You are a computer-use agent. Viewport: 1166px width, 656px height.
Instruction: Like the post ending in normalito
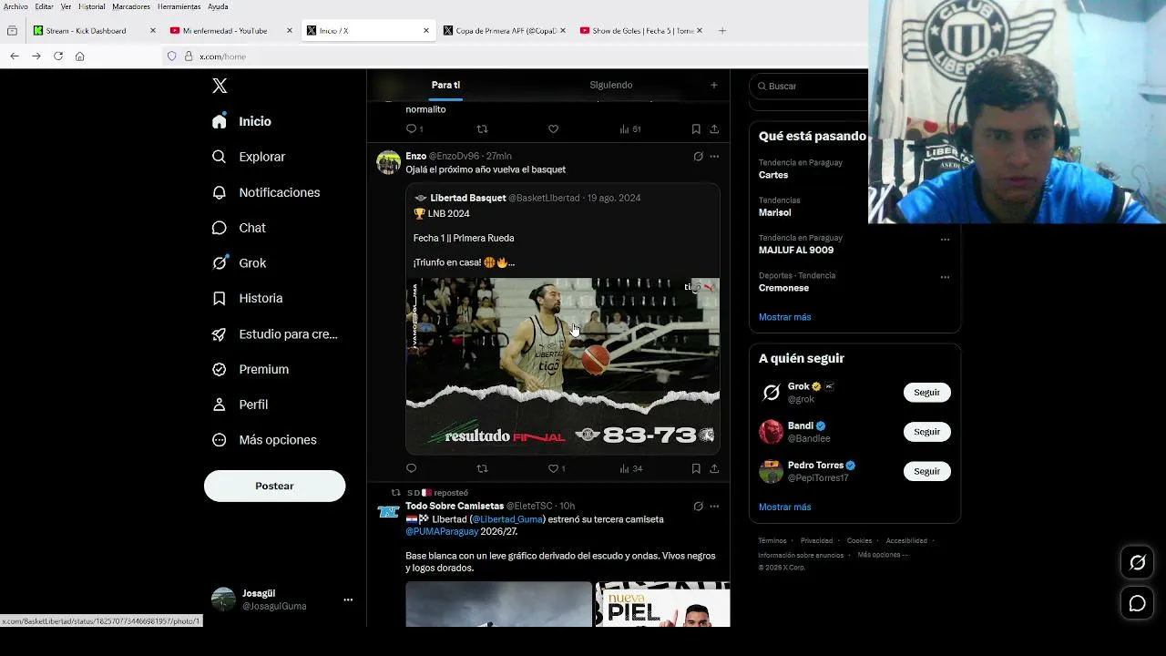click(x=553, y=129)
